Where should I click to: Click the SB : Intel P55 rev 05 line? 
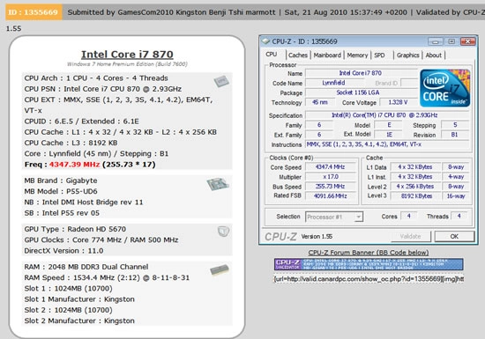click(62, 213)
